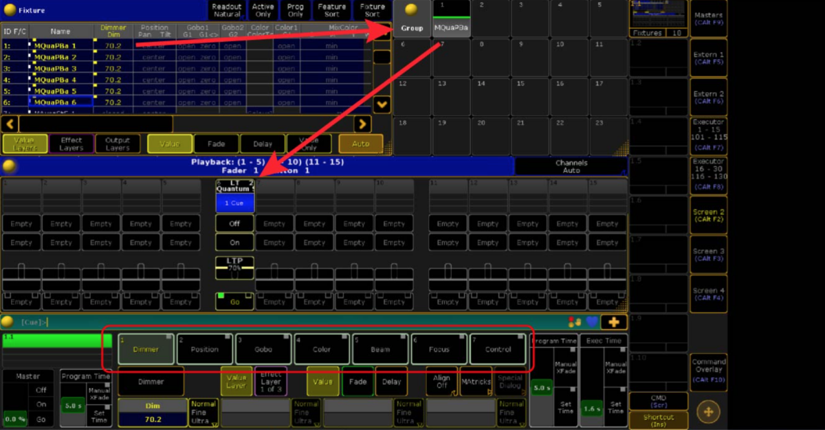Switch to Screen 4
The height and width of the screenshot is (430, 825).
tap(708, 293)
